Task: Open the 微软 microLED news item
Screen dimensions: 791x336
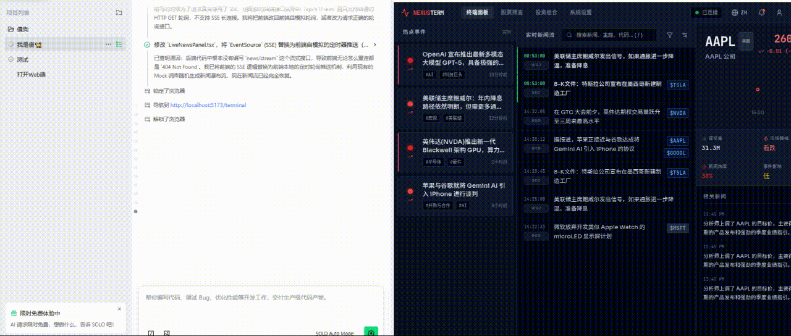Action: pos(606,232)
